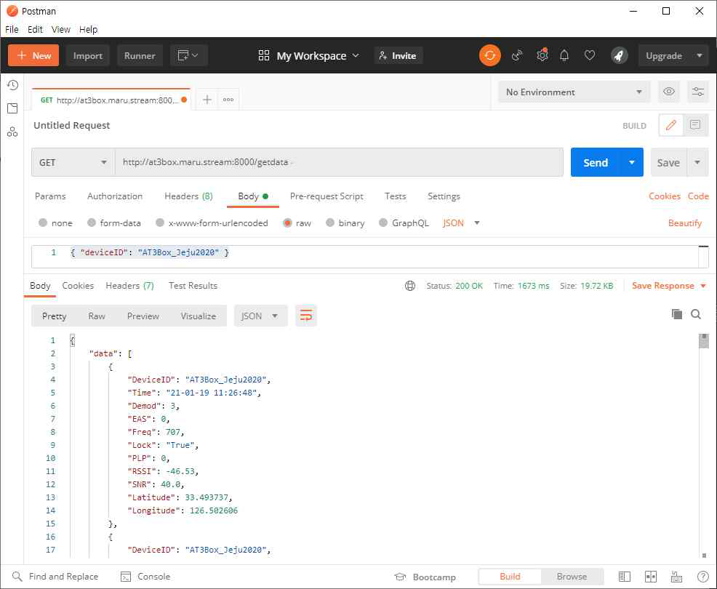Click the request URL input field

coord(339,162)
